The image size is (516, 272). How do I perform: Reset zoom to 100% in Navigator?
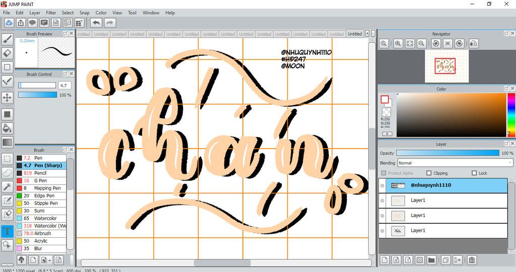tap(383, 43)
